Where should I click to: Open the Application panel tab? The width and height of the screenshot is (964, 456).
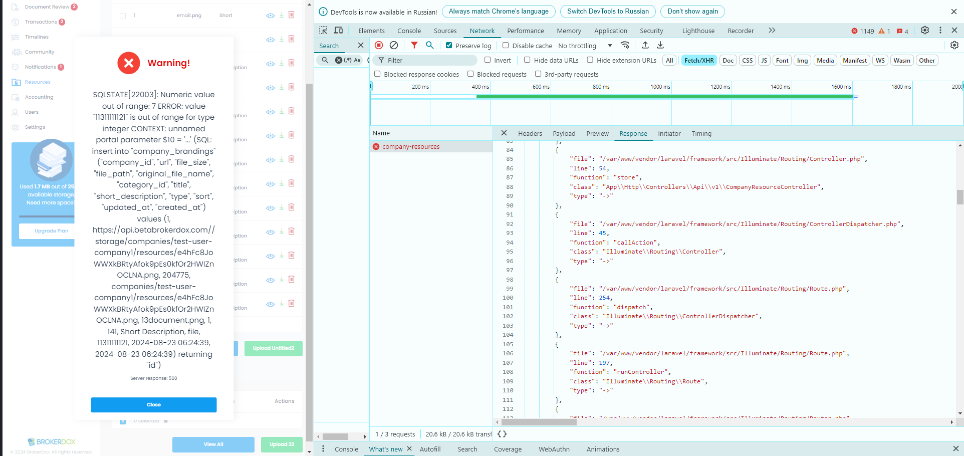coord(610,31)
